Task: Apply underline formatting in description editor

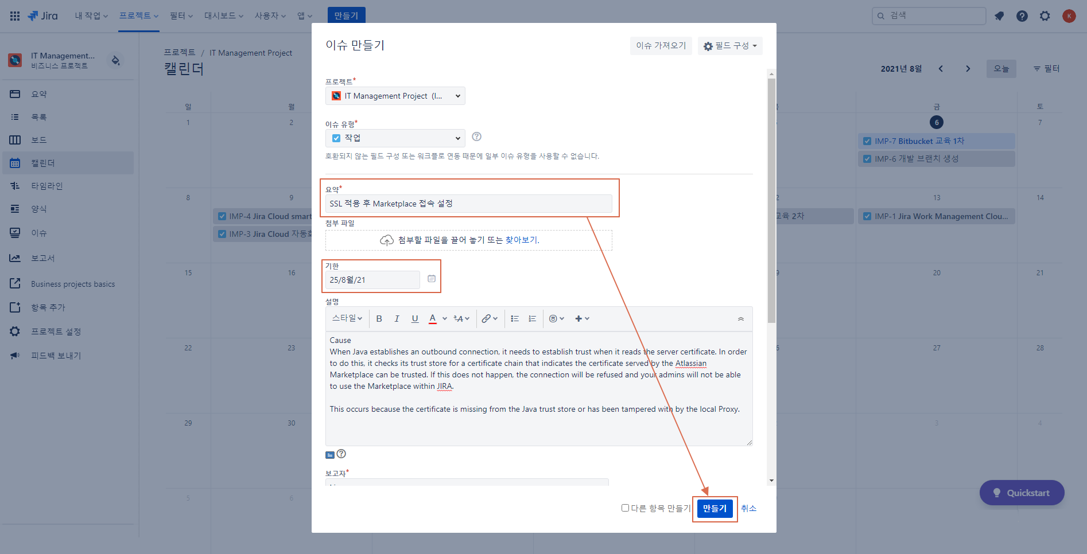Action: pos(414,319)
